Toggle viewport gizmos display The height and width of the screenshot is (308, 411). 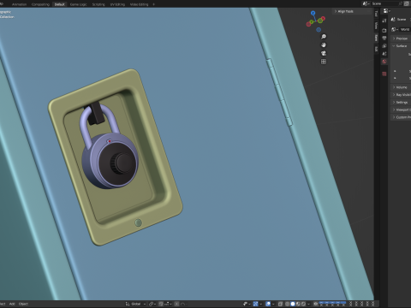point(255,304)
